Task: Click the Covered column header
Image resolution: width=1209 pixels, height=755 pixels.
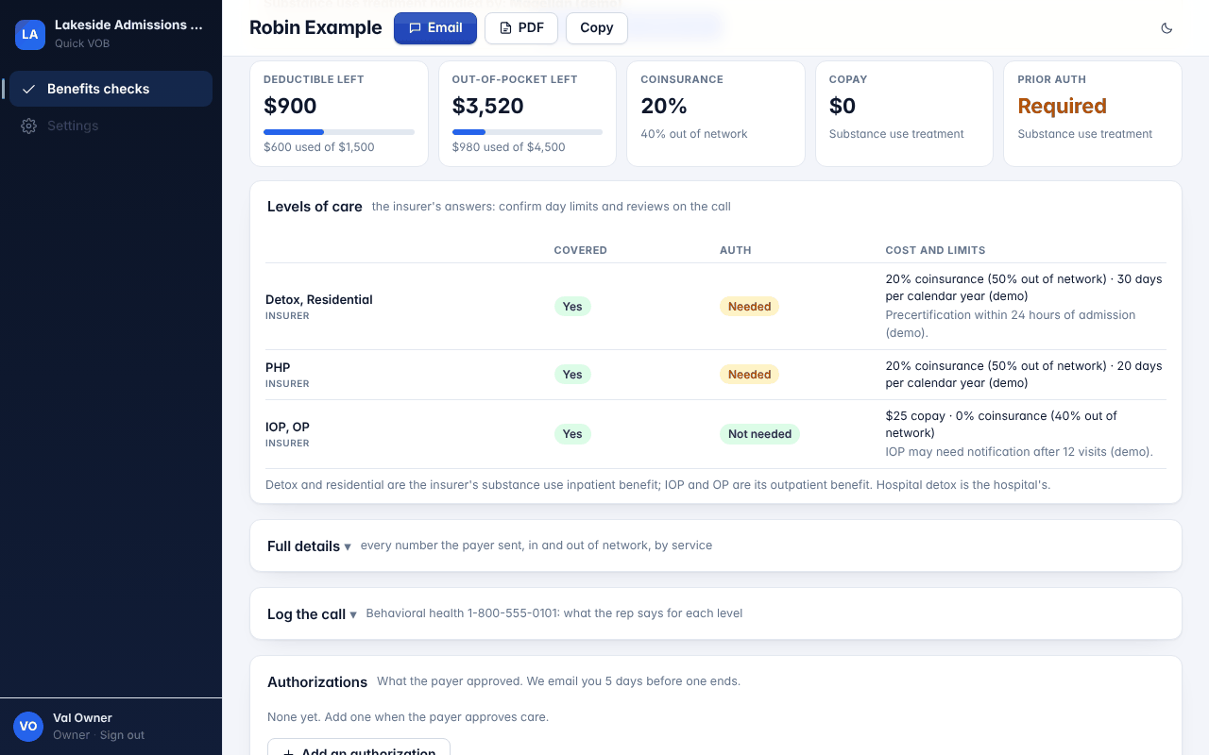Action: coord(581,251)
